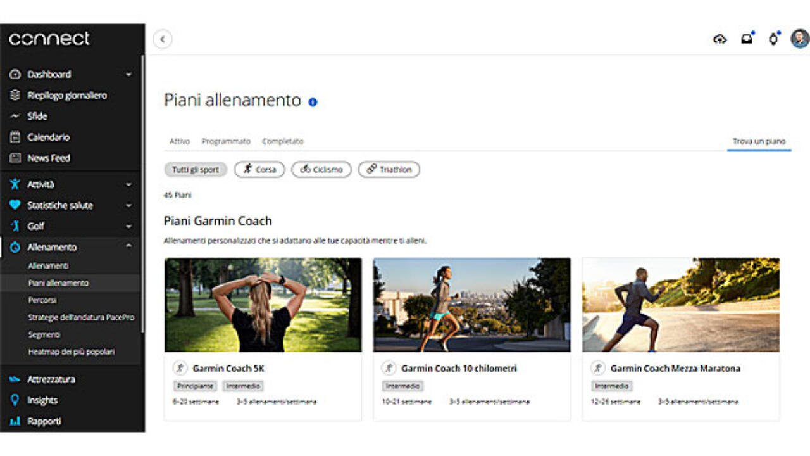Click Intermedio tag on 10 chilometri card

pos(402,386)
